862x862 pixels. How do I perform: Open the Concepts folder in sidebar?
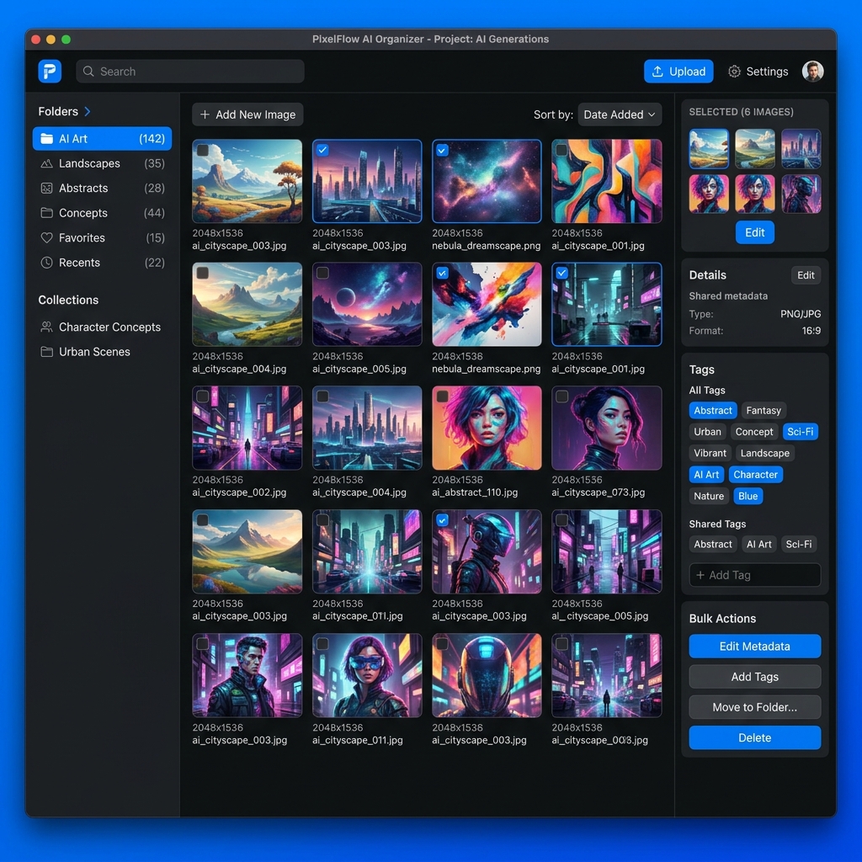[102, 213]
